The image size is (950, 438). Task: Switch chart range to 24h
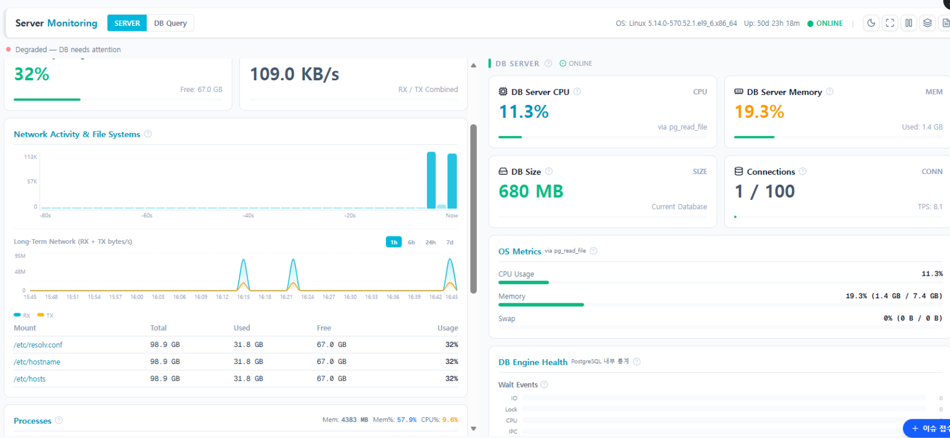430,242
